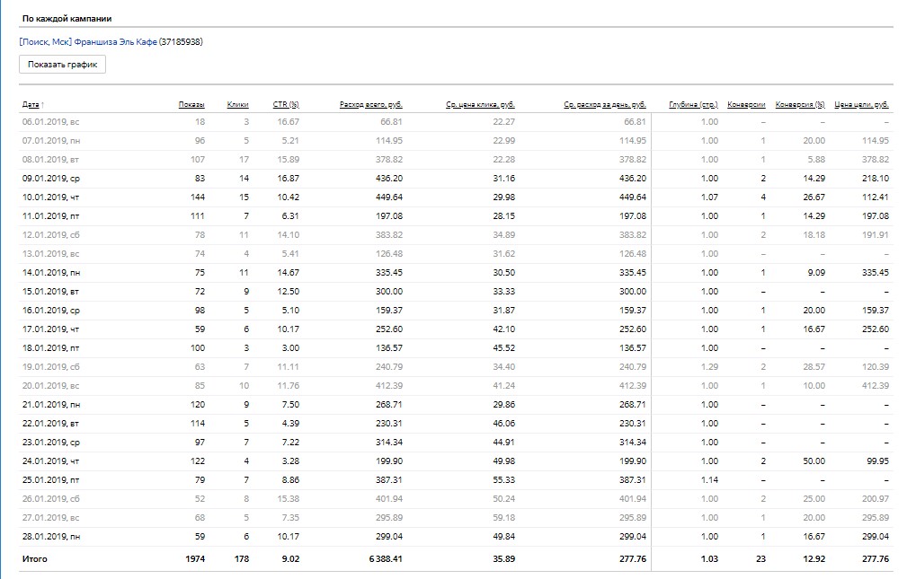Sort by Ср. расход за день header
The image size is (907, 579).
click(x=605, y=105)
